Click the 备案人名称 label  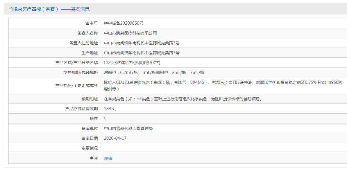click(87, 33)
